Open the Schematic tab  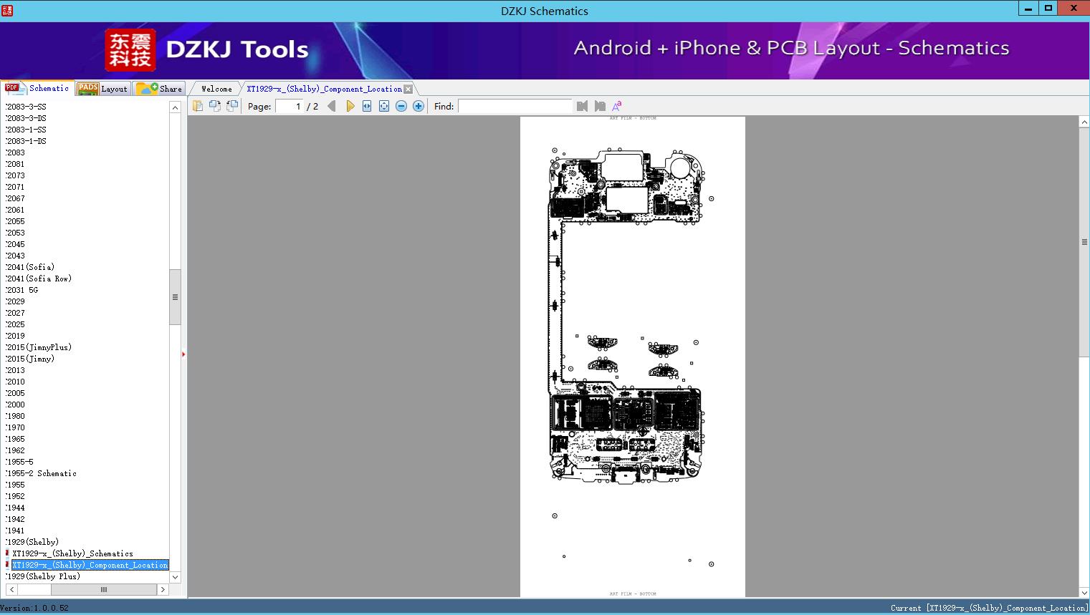point(37,88)
